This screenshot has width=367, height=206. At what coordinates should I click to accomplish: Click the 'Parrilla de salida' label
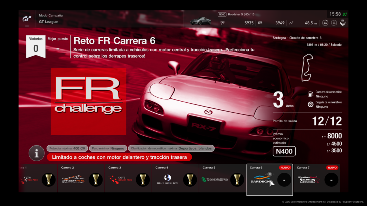tap(285, 121)
